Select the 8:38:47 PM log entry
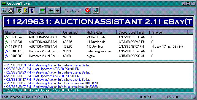Screen dimensions: 197x100 pyautogui.click(x=48, y=80)
